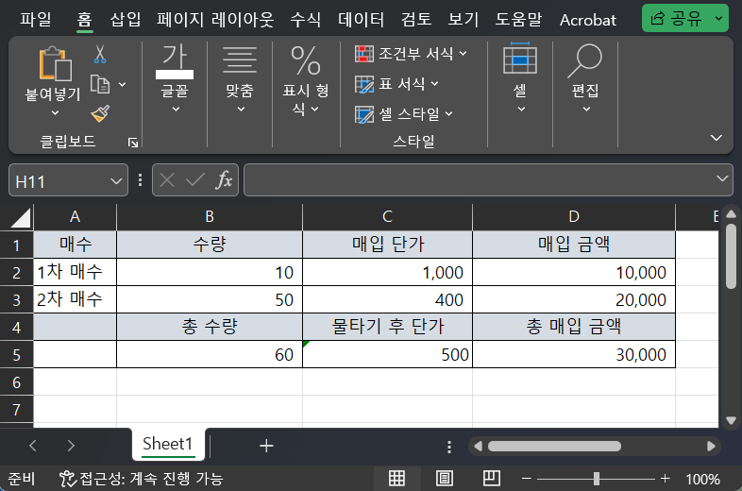Open the 검토 review tab
The height and width of the screenshot is (491, 742).
(416, 20)
